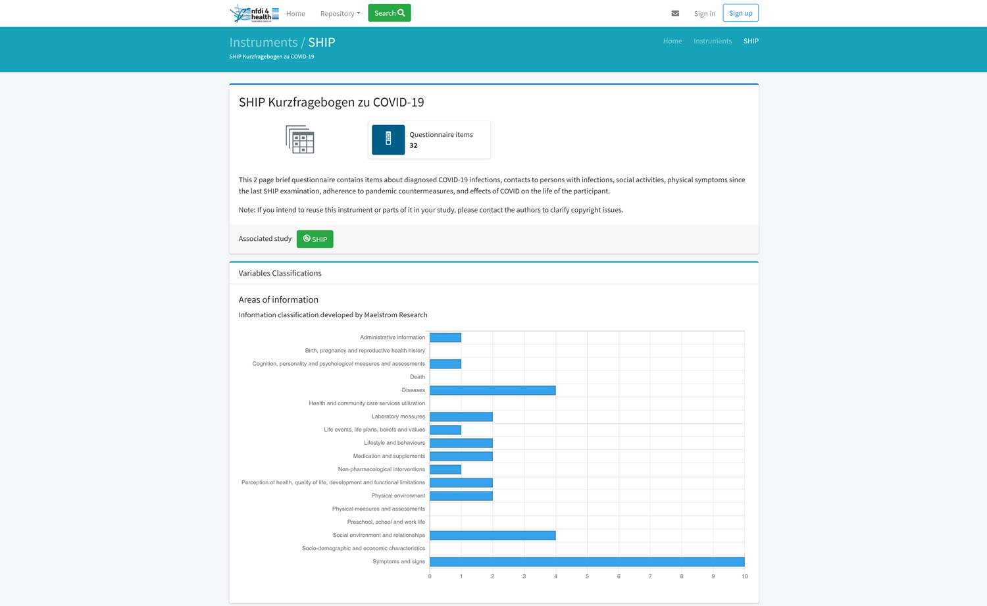987x606 pixels.
Task: Click the 'Questionnaire items' label
Action: tap(441, 134)
